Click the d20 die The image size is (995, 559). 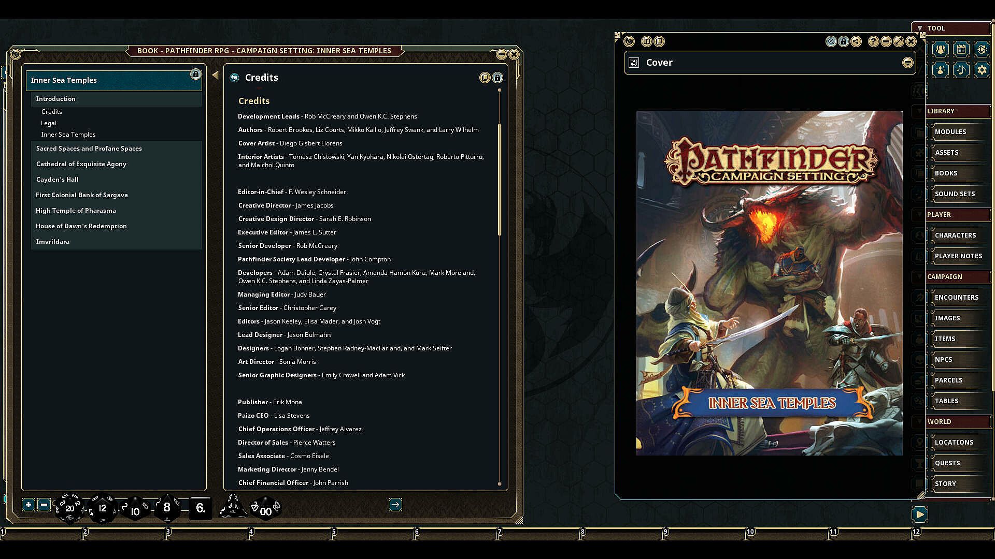point(69,508)
